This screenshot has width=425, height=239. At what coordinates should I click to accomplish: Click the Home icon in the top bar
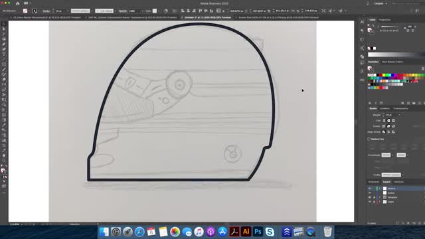[x=18, y=3]
